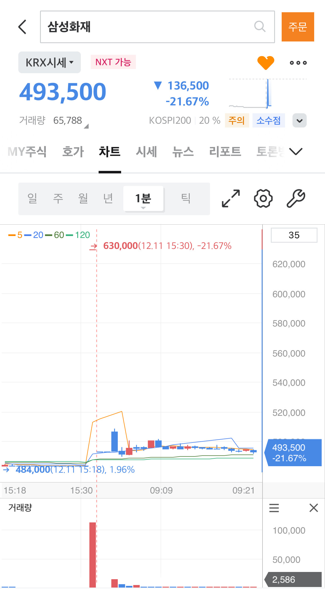The height and width of the screenshot is (592, 325).
Task: Click the 5 moving average legend
Action: [x=15, y=235]
